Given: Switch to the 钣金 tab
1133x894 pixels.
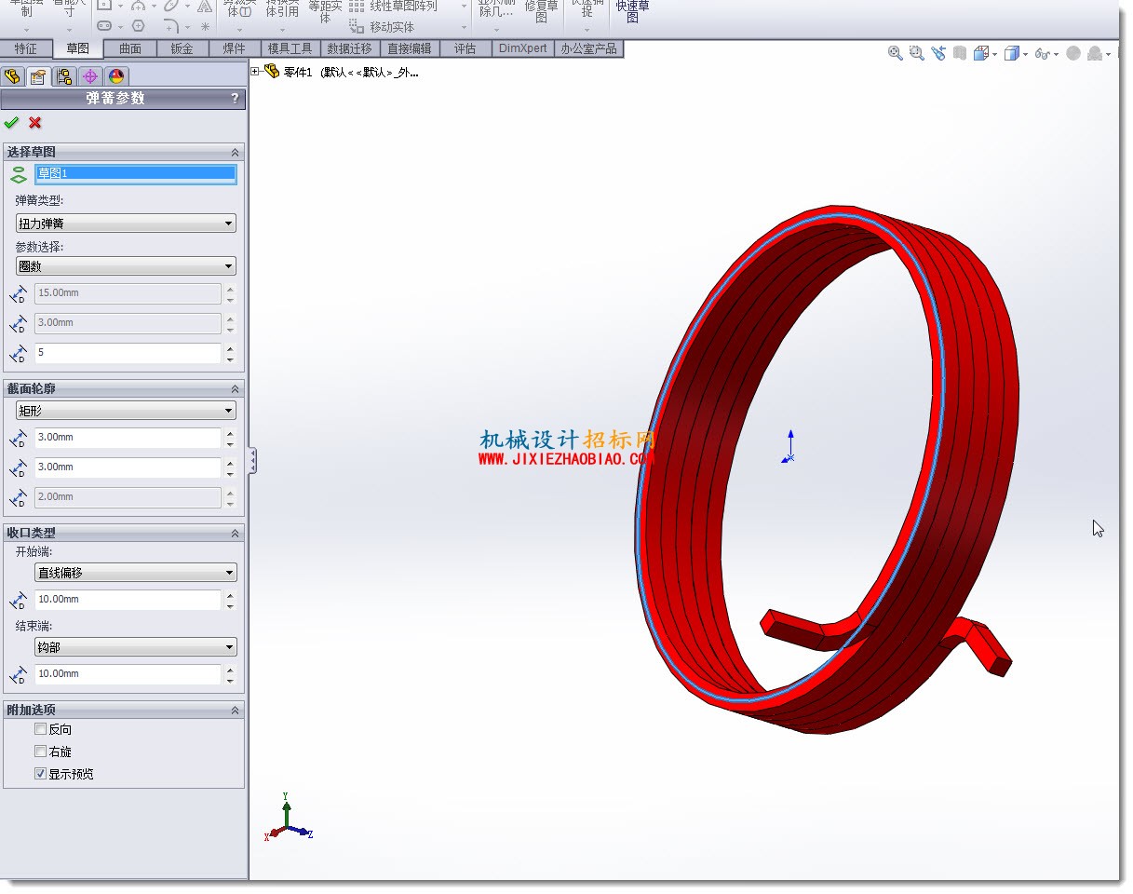Looking at the screenshot, I should point(182,48).
